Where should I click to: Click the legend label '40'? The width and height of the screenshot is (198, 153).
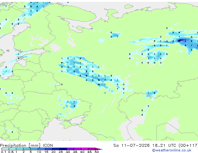[x=82, y=152]
